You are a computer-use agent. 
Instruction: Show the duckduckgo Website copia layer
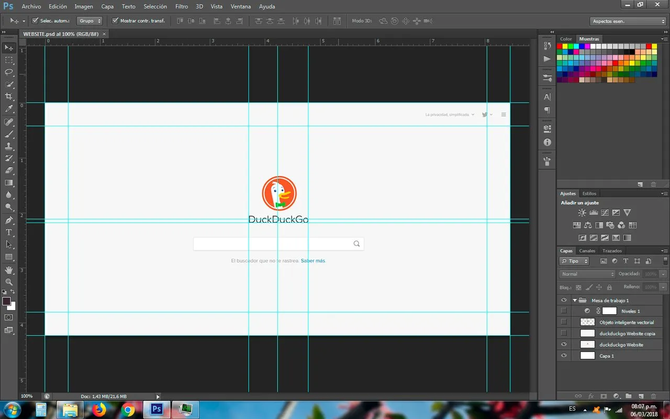click(x=564, y=333)
